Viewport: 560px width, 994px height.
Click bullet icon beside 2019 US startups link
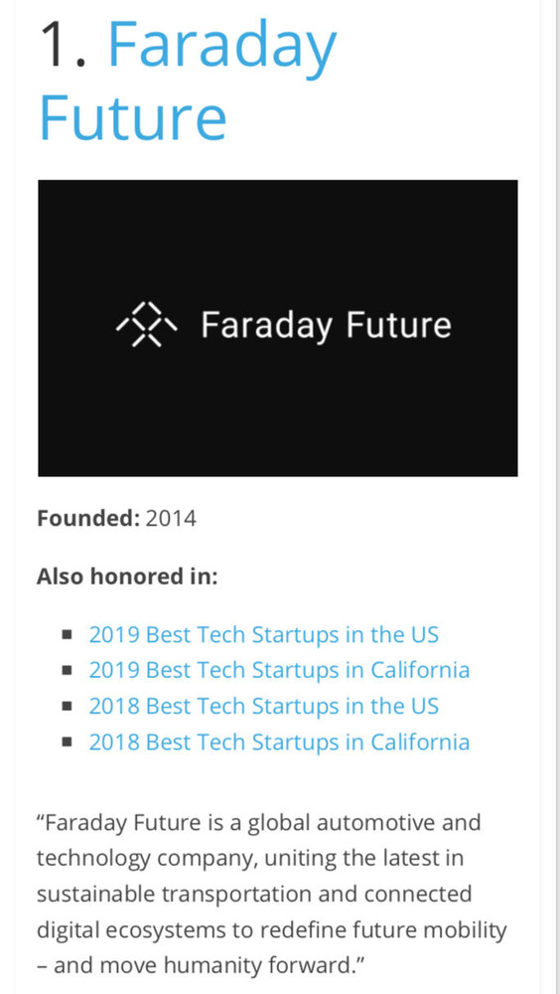(x=68, y=634)
